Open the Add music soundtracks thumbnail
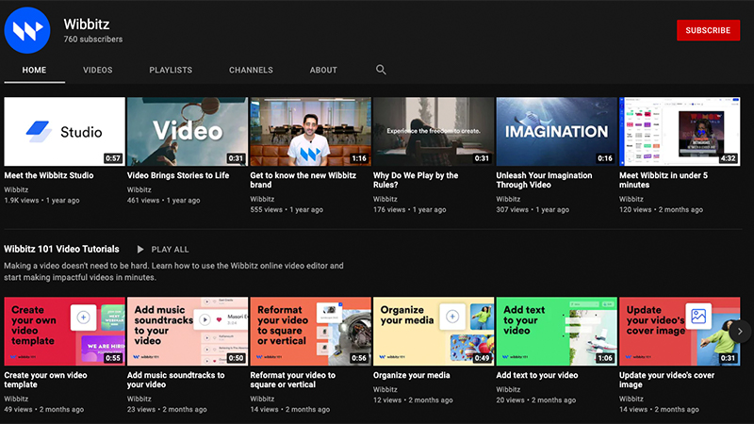The width and height of the screenshot is (754, 424). (x=188, y=332)
